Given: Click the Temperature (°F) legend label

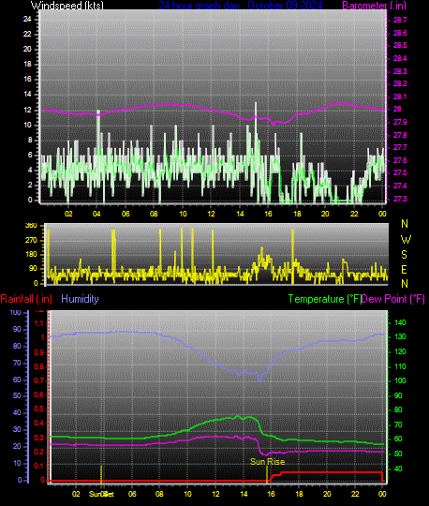Looking at the screenshot, I should (324, 299).
